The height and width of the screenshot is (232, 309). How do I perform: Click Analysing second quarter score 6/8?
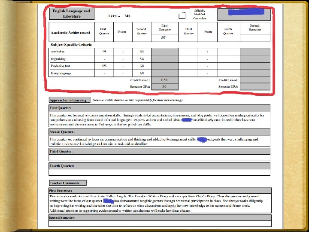point(142,52)
